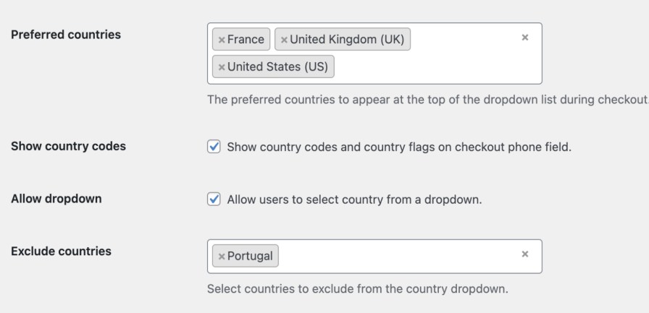Click the 'Show country codes and country flags' description label
This screenshot has width=649, height=313.
[x=399, y=147]
